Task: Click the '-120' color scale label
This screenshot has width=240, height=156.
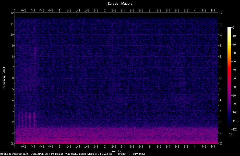Action: 234,129
